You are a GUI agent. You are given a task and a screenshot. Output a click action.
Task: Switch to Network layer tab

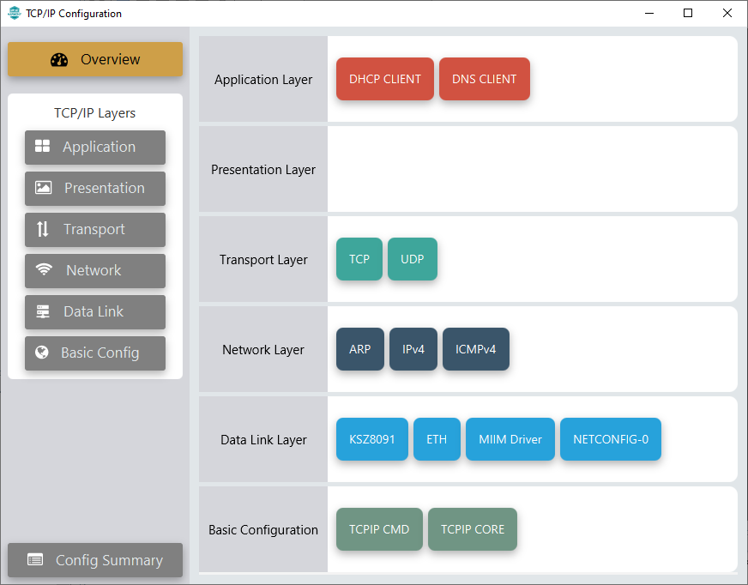click(95, 270)
